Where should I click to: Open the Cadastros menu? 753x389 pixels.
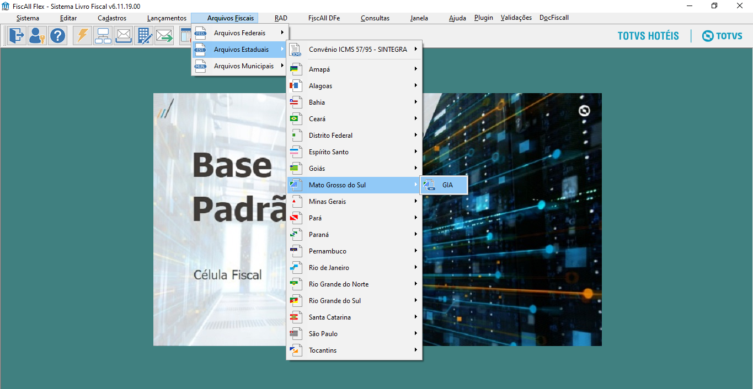112,18
